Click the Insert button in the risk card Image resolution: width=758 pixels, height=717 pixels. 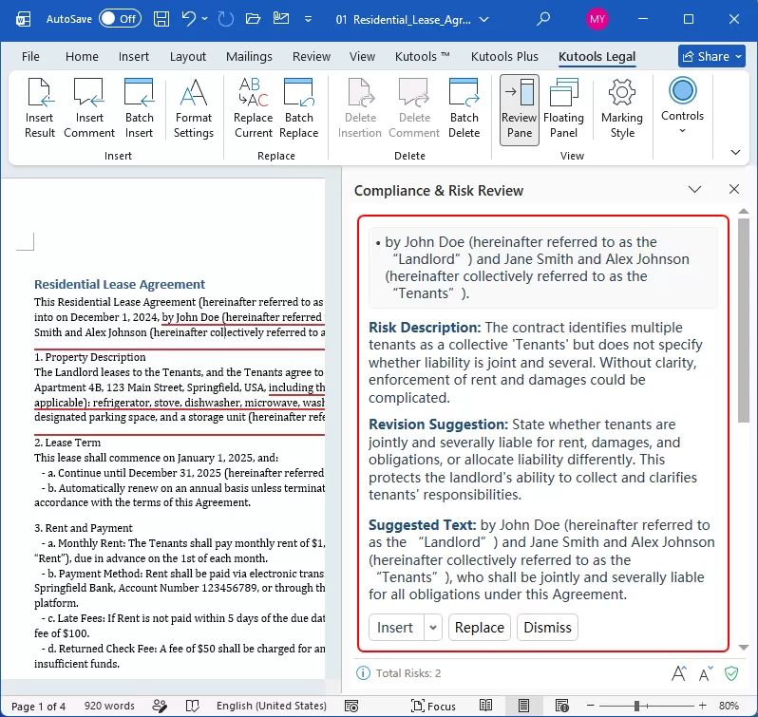coord(396,628)
